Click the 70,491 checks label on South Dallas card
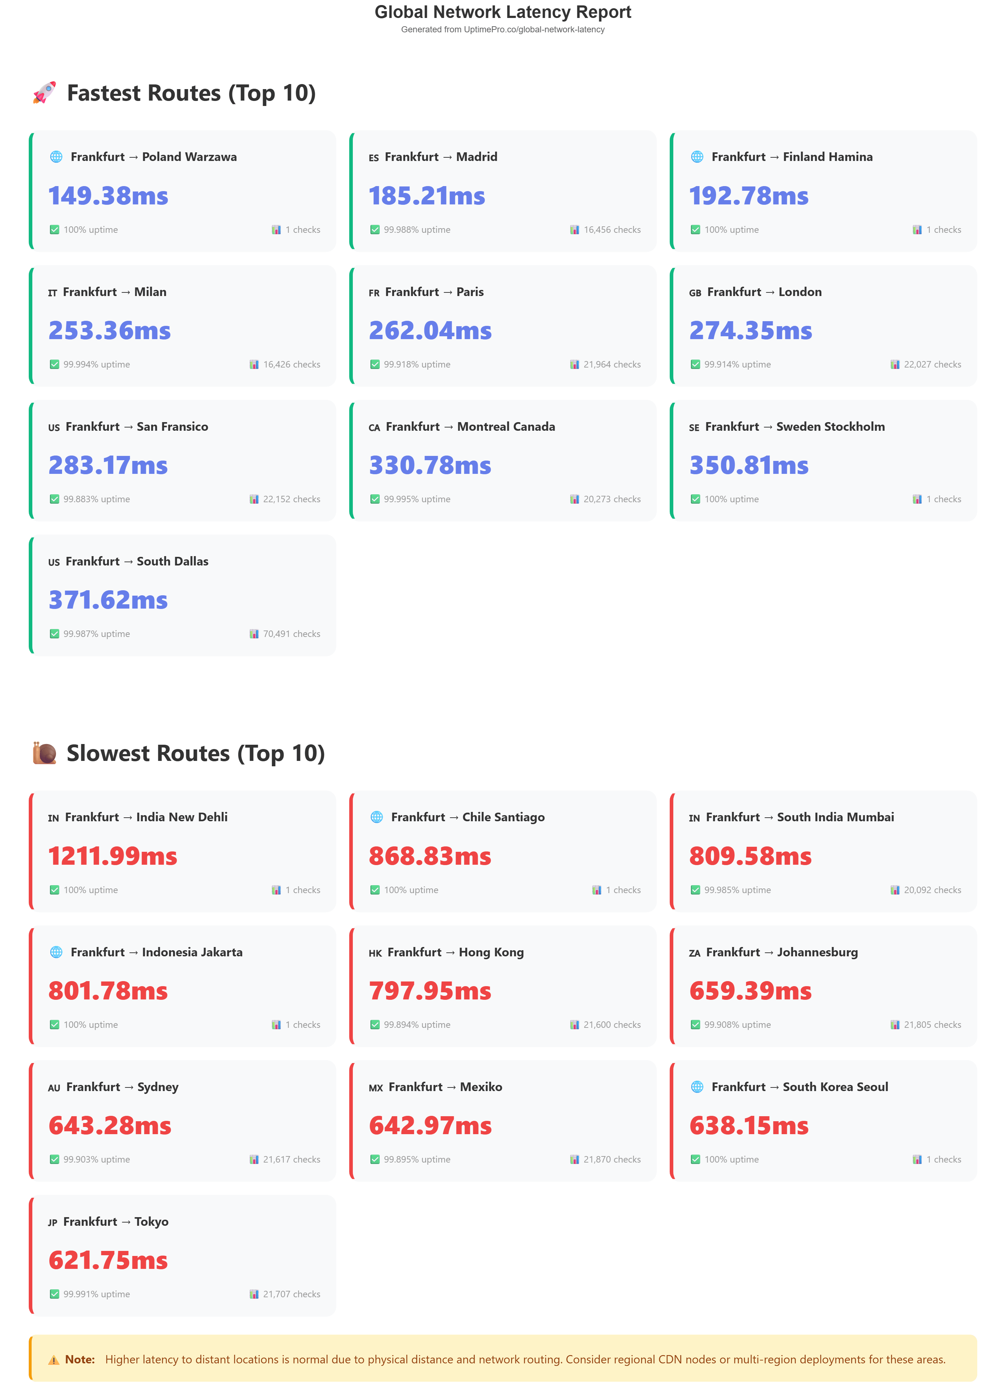The height and width of the screenshot is (1386, 1006). pos(291,634)
